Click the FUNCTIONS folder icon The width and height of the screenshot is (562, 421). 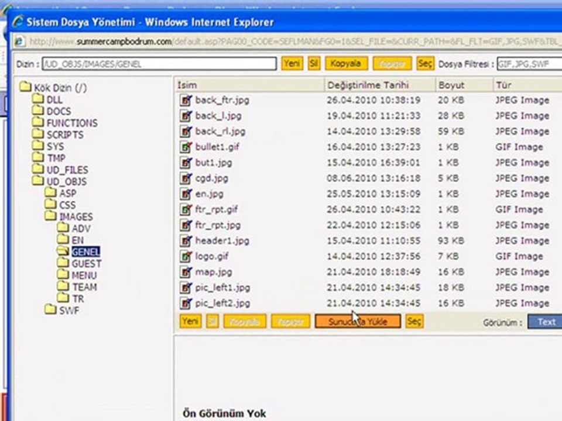coord(37,122)
